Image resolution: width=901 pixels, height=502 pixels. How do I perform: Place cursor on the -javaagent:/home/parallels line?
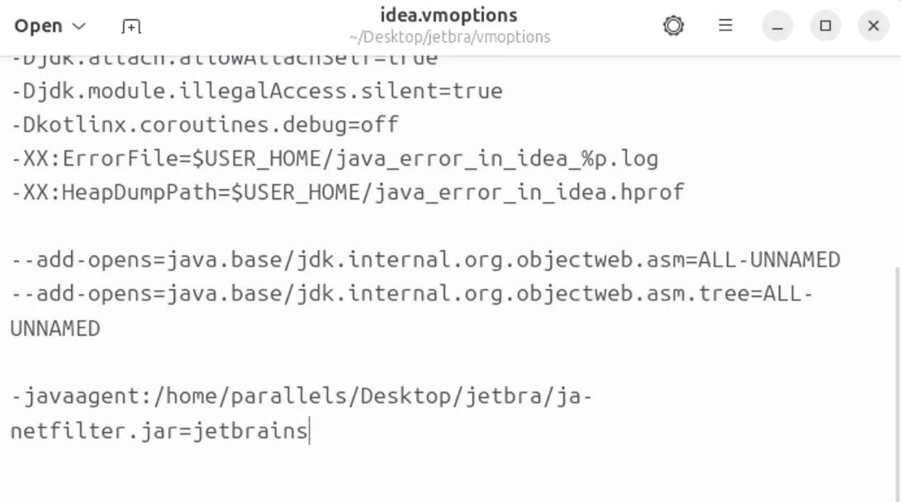(x=301, y=396)
